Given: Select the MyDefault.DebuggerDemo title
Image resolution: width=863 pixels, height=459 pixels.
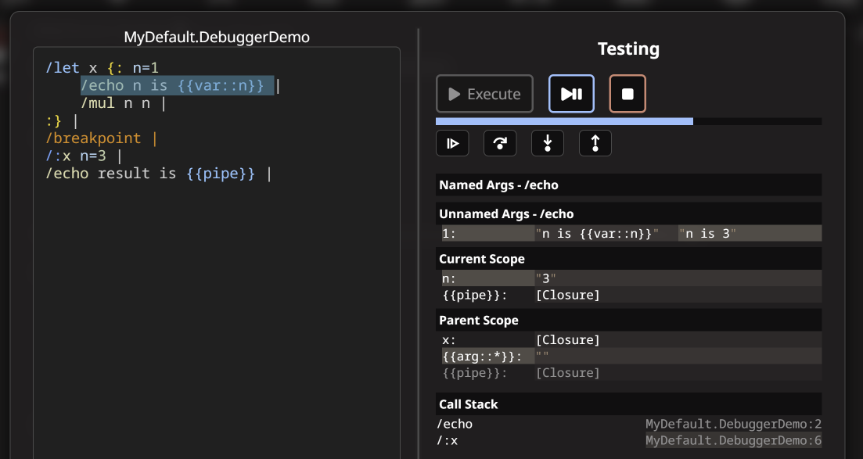Looking at the screenshot, I should 217,37.
